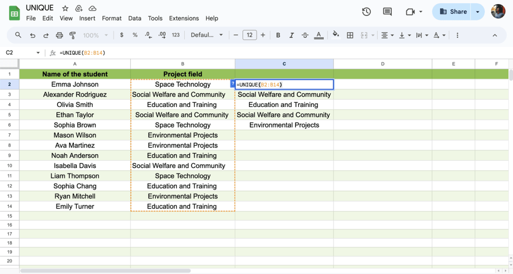Open version history clock icon
The image size is (513, 274).
(366, 12)
